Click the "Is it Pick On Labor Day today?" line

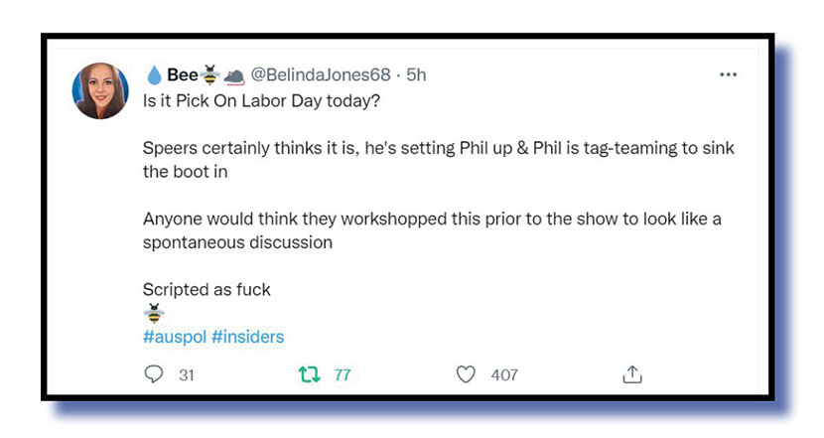click(x=255, y=100)
